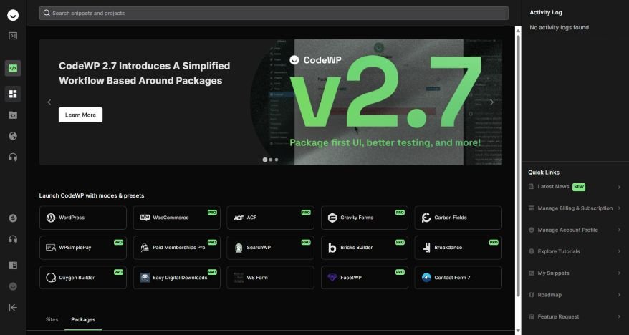Select the first carousel dot indicator
The height and width of the screenshot is (335, 629).
click(265, 160)
